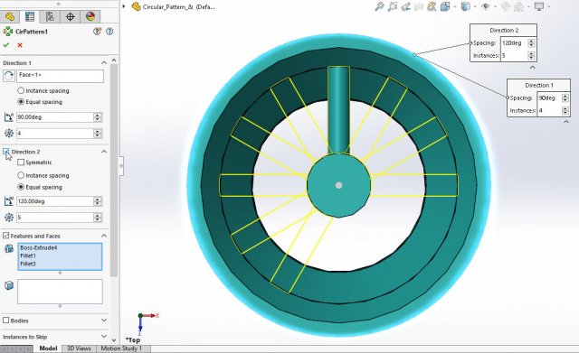Adjust Direction 1 instance count spinner
This screenshot has height=353, width=579.
[x=98, y=133]
